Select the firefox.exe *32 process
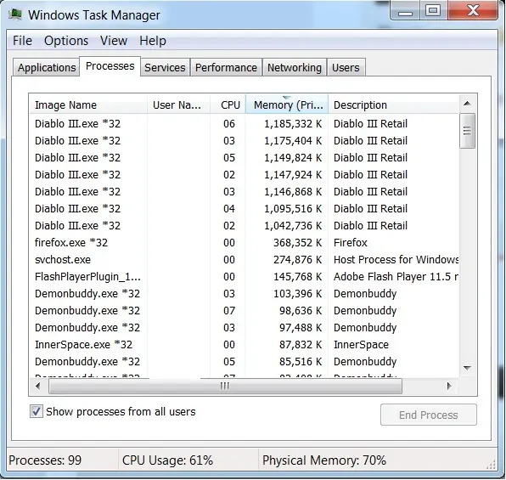The width and height of the screenshot is (506, 480). click(244, 243)
